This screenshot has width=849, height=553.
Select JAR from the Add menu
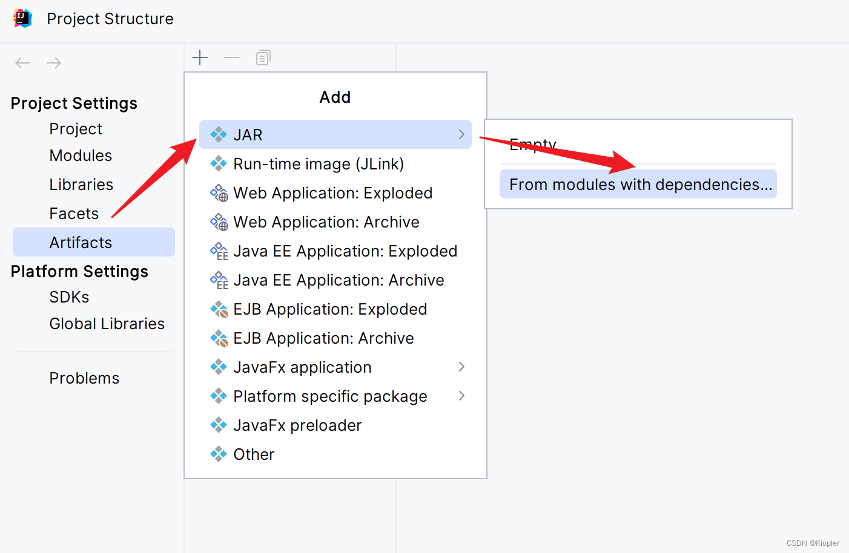pyautogui.click(x=335, y=134)
